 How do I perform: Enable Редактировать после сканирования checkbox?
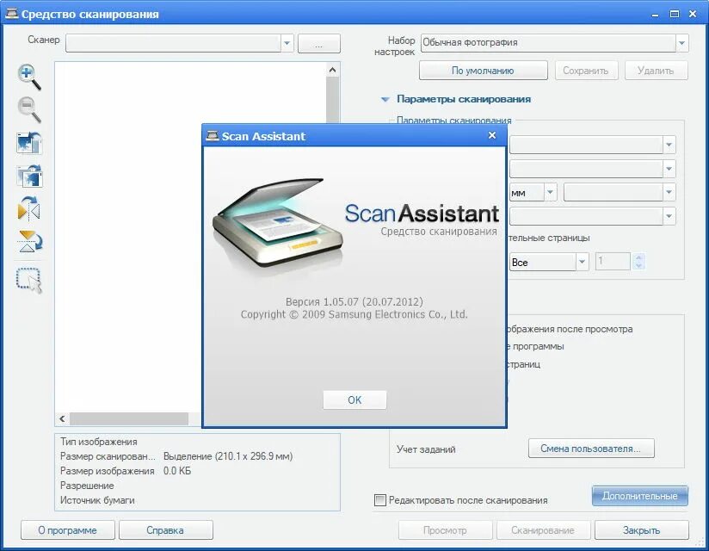point(380,500)
